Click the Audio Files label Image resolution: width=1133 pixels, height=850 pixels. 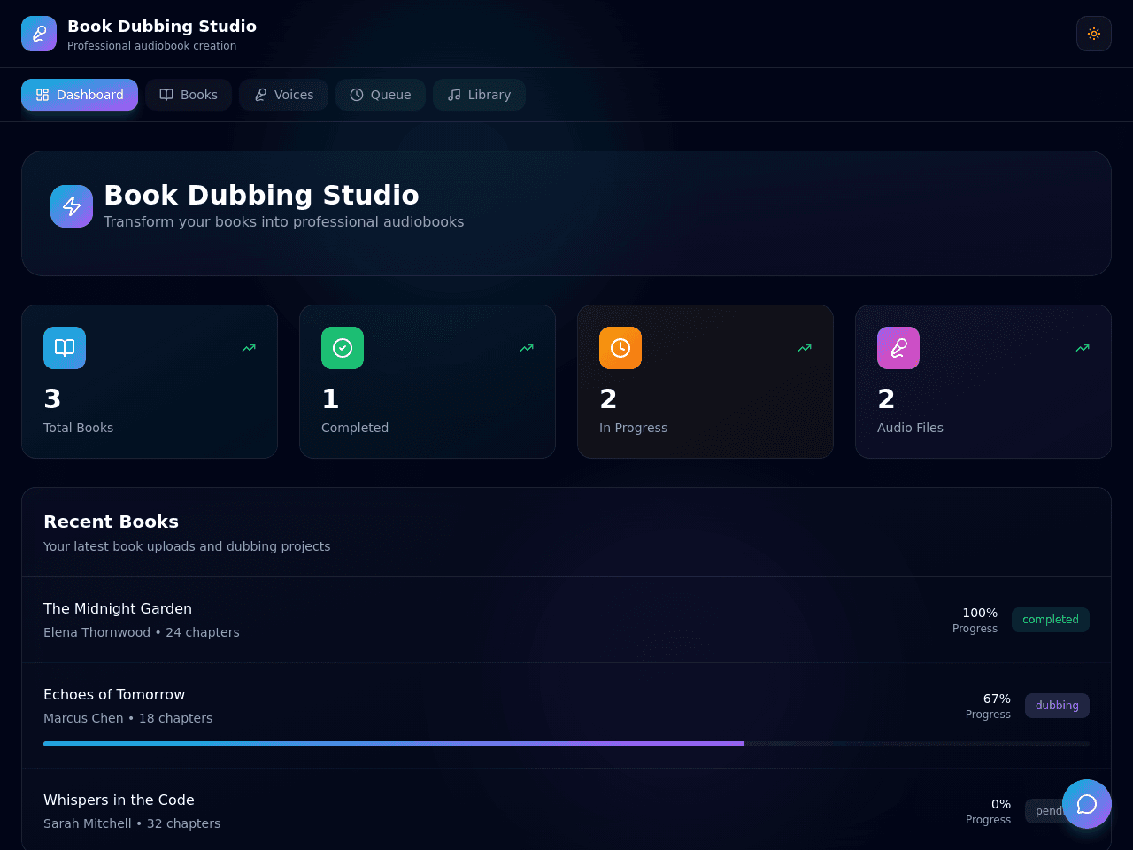[x=910, y=428]
